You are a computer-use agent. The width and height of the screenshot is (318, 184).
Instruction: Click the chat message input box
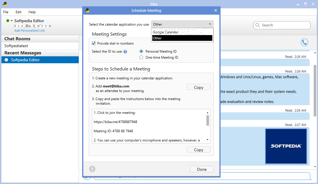[203, 176]
